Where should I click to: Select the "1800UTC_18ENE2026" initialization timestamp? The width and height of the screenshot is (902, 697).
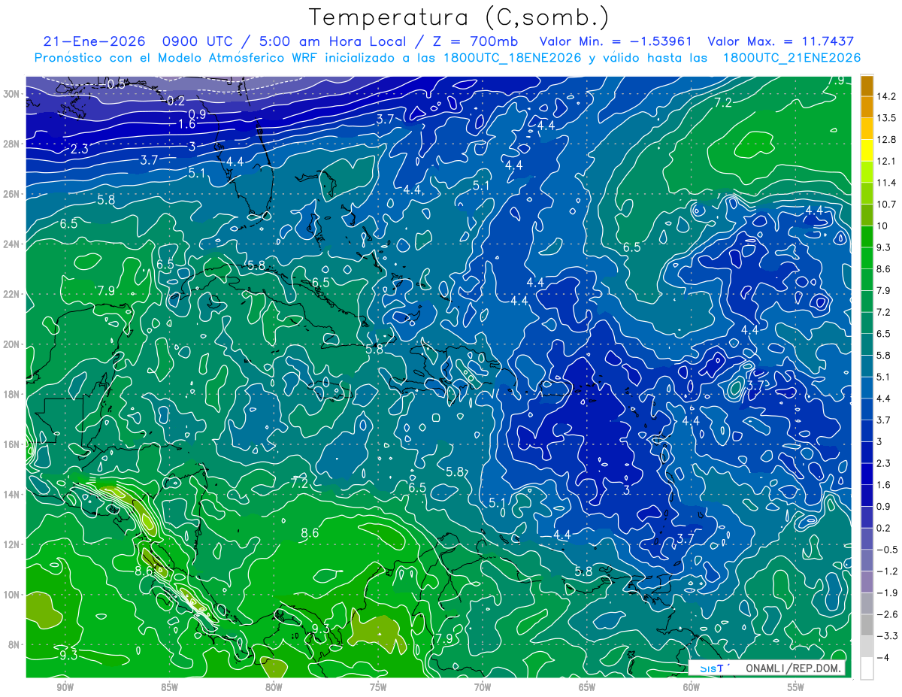click(x=514, y=58)
